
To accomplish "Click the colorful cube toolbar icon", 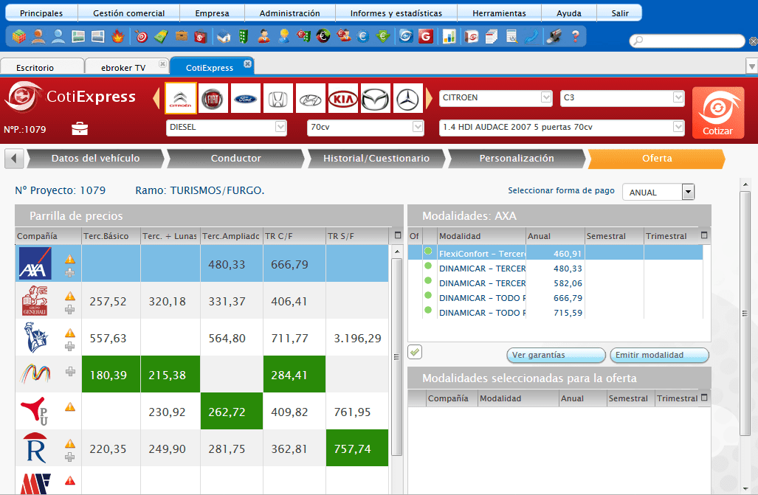I will (x=19, y=36).
